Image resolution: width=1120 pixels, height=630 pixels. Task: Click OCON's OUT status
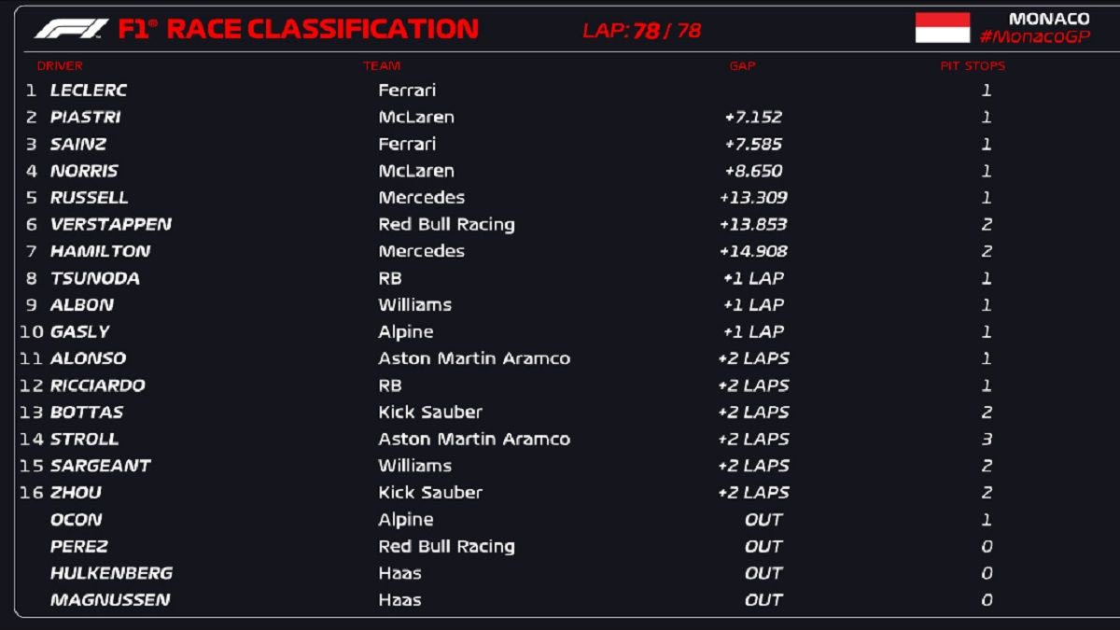click(x=763, y=520)
